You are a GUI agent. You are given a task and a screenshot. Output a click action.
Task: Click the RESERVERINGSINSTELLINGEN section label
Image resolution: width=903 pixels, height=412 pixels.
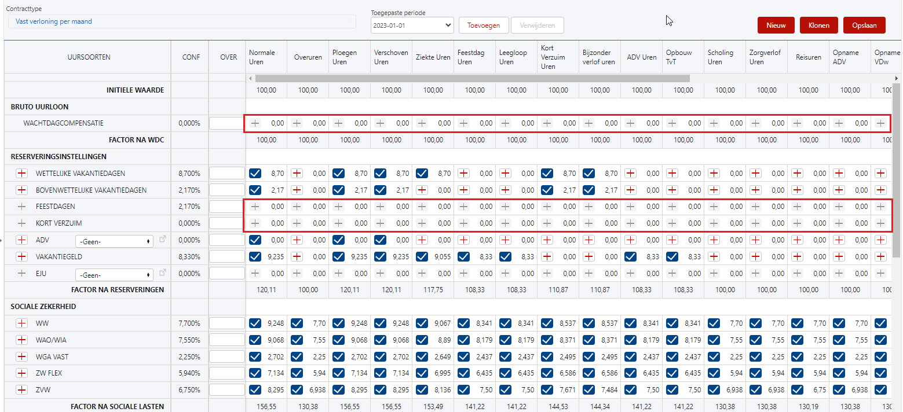[x=59, y=156]
